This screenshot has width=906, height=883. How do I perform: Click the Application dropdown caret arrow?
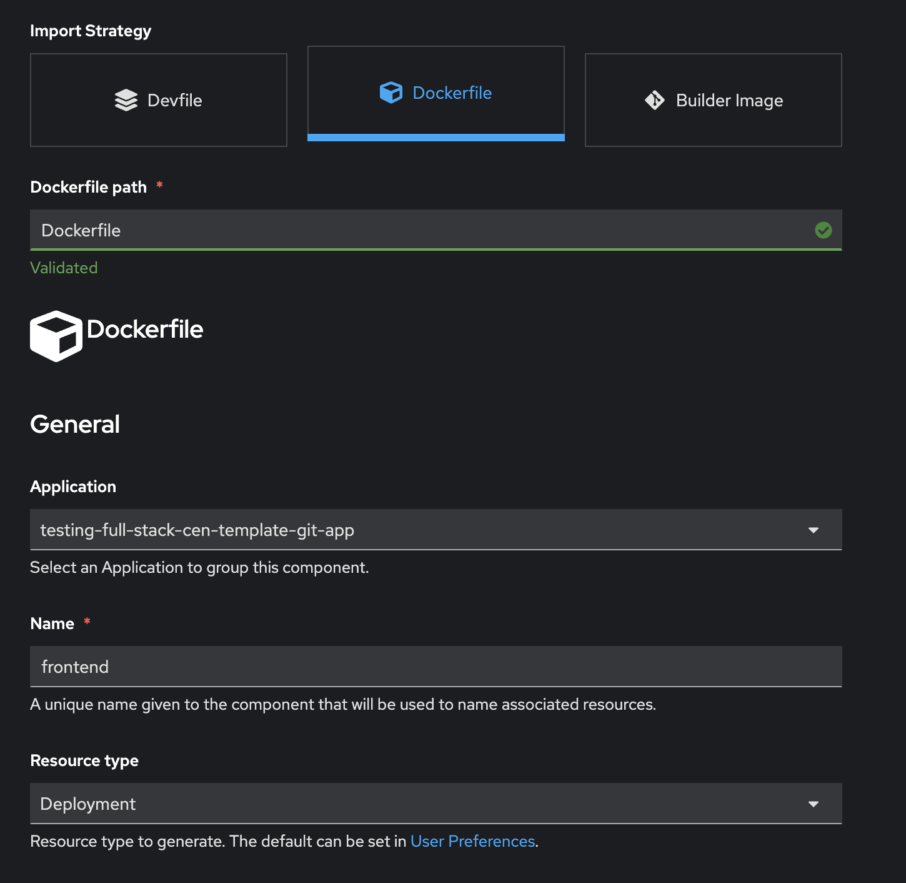click(814, 530)
